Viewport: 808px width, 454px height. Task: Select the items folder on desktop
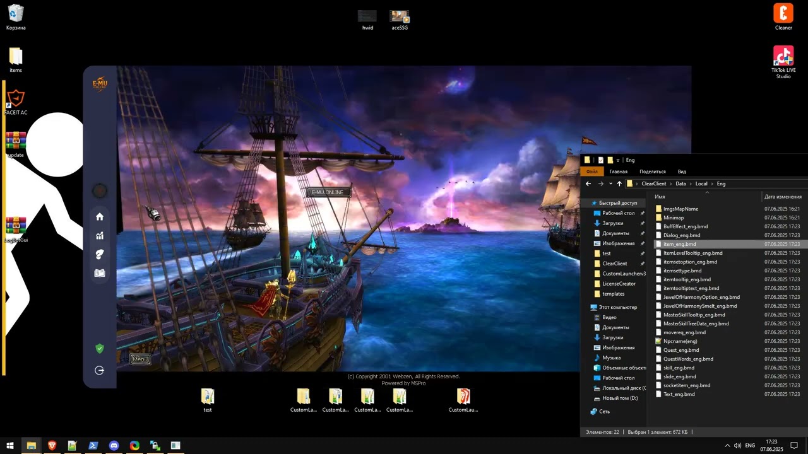(x=16, y=60)
